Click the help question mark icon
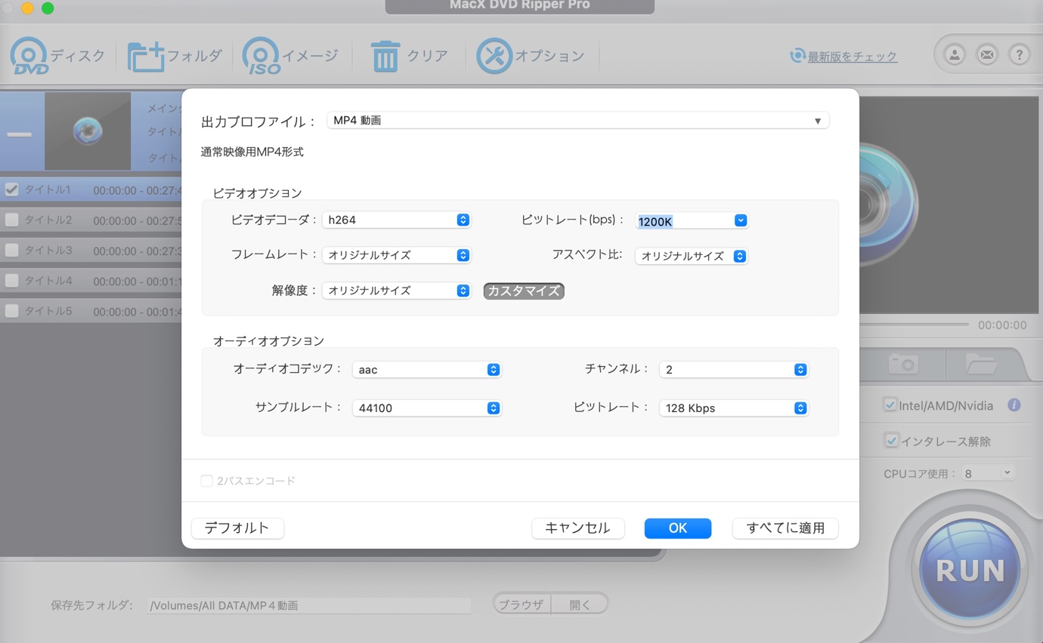 1020,54
